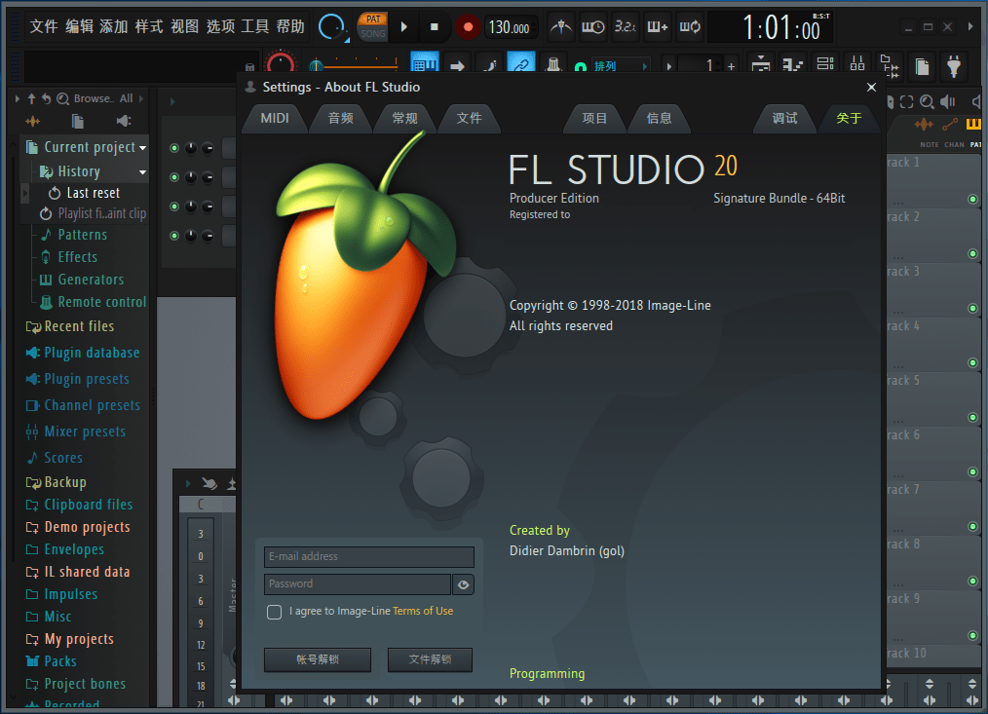This screenshot has height=714, width=988.
Task: Switch to the 信息 settings tab
Action: coord(659,119)
